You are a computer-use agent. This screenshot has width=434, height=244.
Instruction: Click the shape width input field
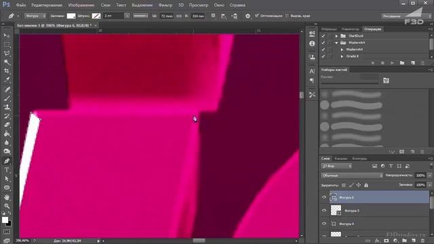167,16
